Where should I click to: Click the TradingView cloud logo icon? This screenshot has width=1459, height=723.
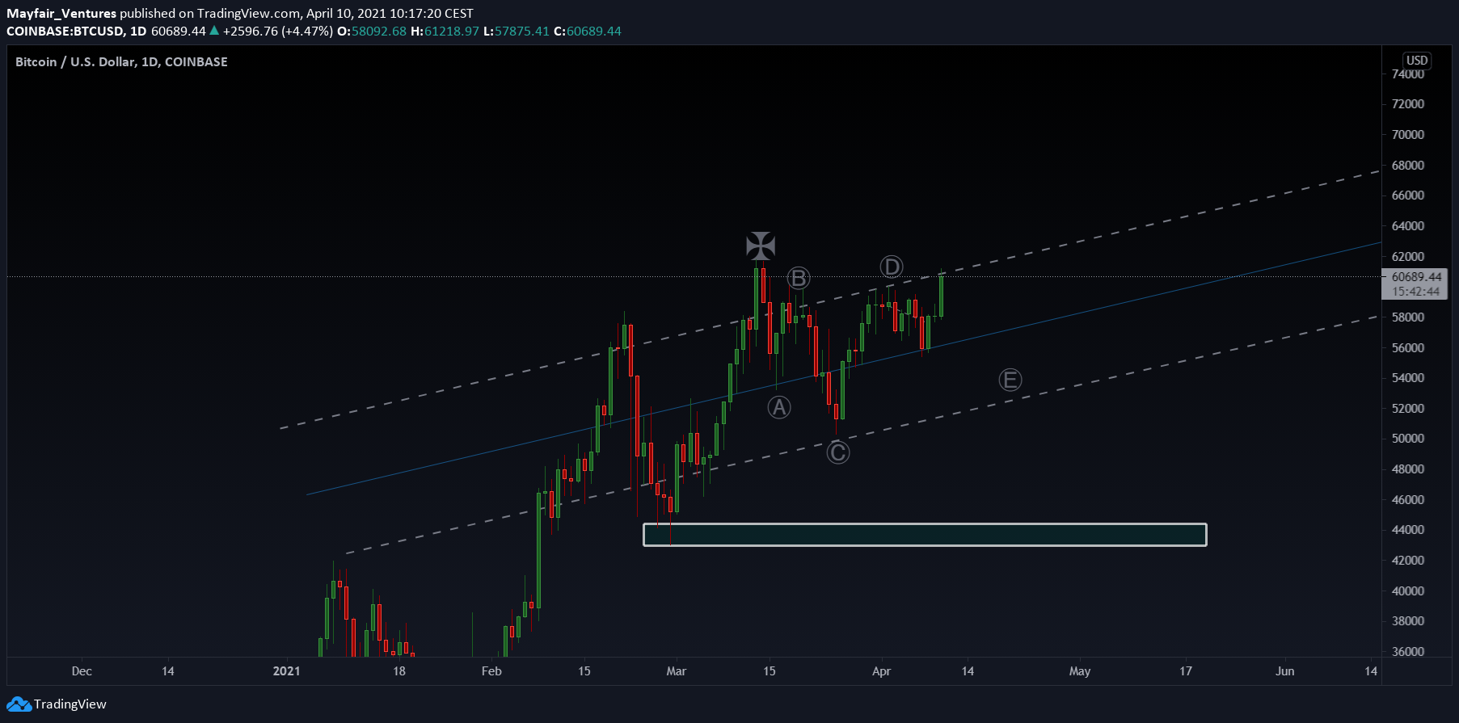(x=19, y=704)
